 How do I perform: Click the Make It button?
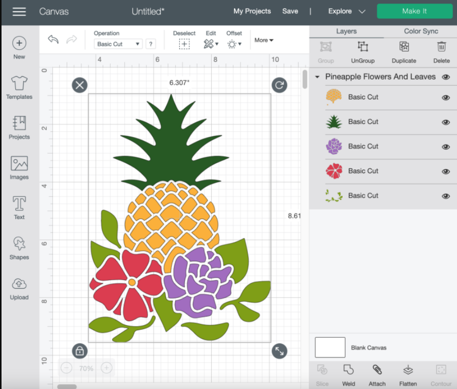coord(414,11)
